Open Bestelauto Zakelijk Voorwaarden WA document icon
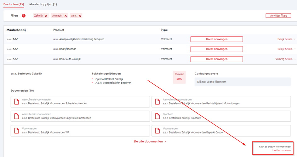This screenshot has width=297, height=157. click(x=16, y=131)
